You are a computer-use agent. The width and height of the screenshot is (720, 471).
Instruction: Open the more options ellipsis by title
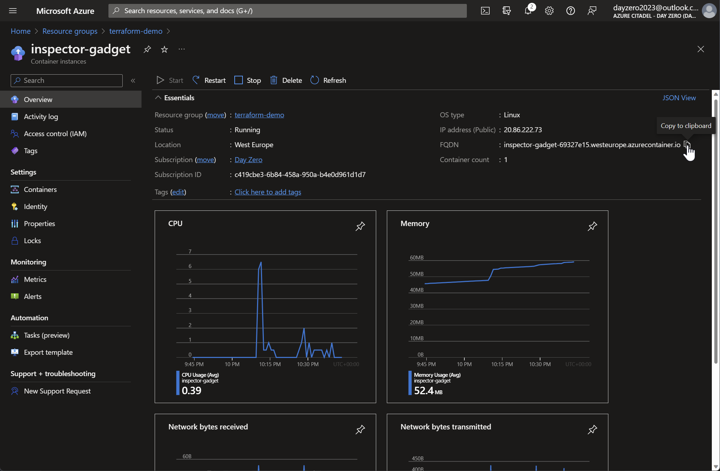(182, 49)
